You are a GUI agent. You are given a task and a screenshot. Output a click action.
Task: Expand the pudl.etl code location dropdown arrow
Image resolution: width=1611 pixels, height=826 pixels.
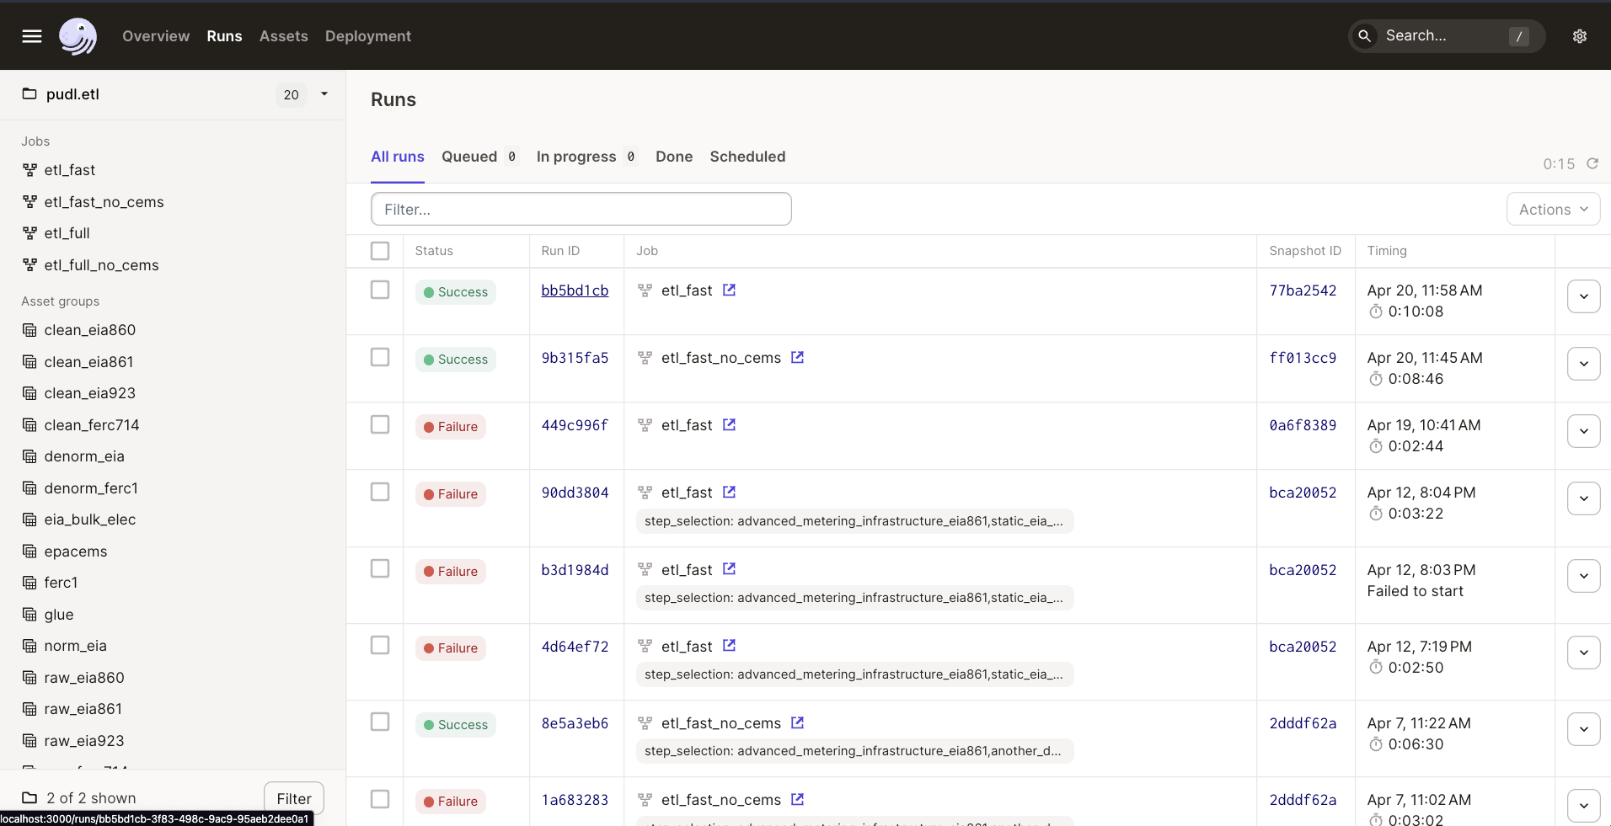tap(324, 94)
